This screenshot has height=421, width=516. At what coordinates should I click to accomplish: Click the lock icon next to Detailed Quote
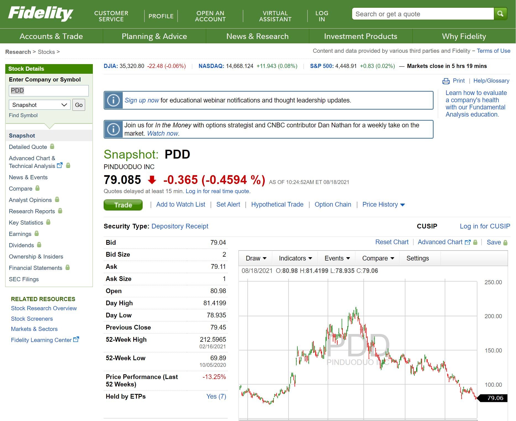point(52,146)
